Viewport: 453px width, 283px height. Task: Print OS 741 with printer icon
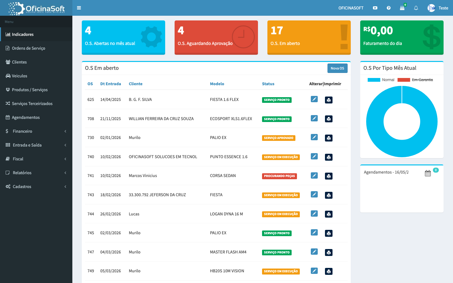pos(329,176)
